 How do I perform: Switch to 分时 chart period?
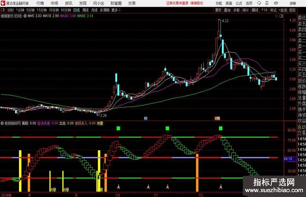11,10
